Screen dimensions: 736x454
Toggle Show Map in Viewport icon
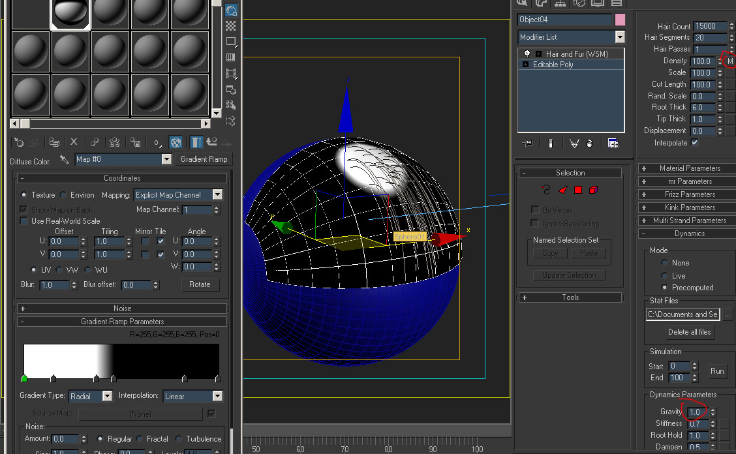point(176,142)
